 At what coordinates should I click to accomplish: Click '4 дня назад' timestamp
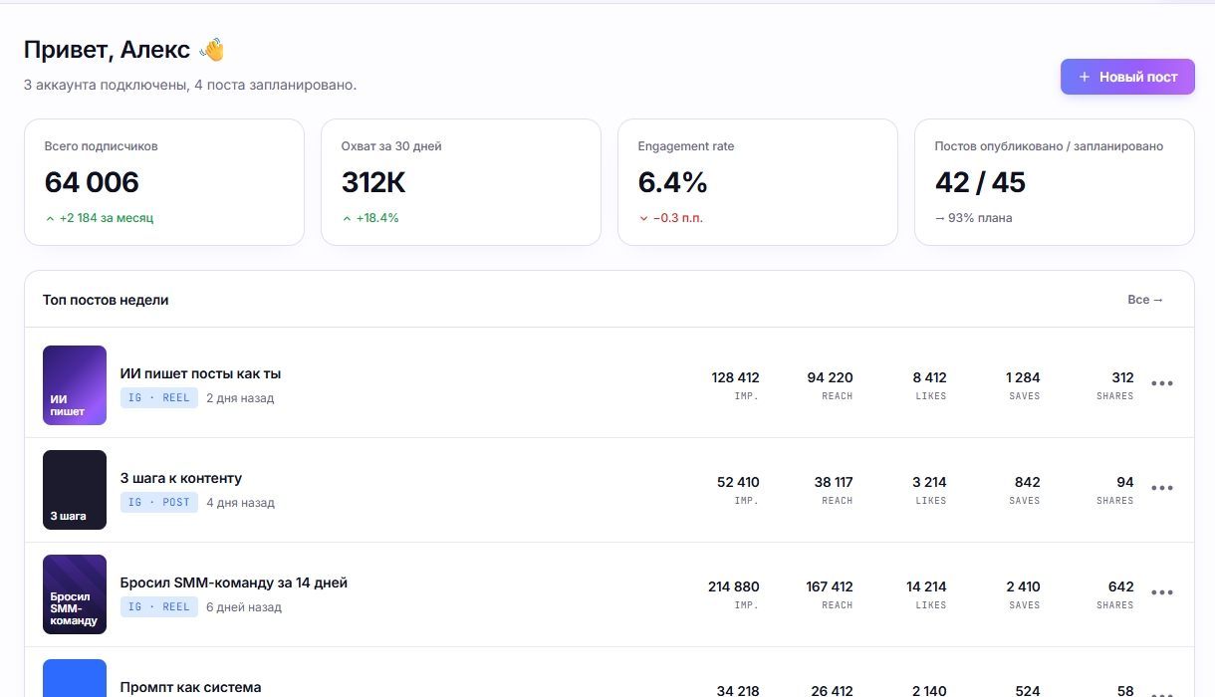click(240, 503)
